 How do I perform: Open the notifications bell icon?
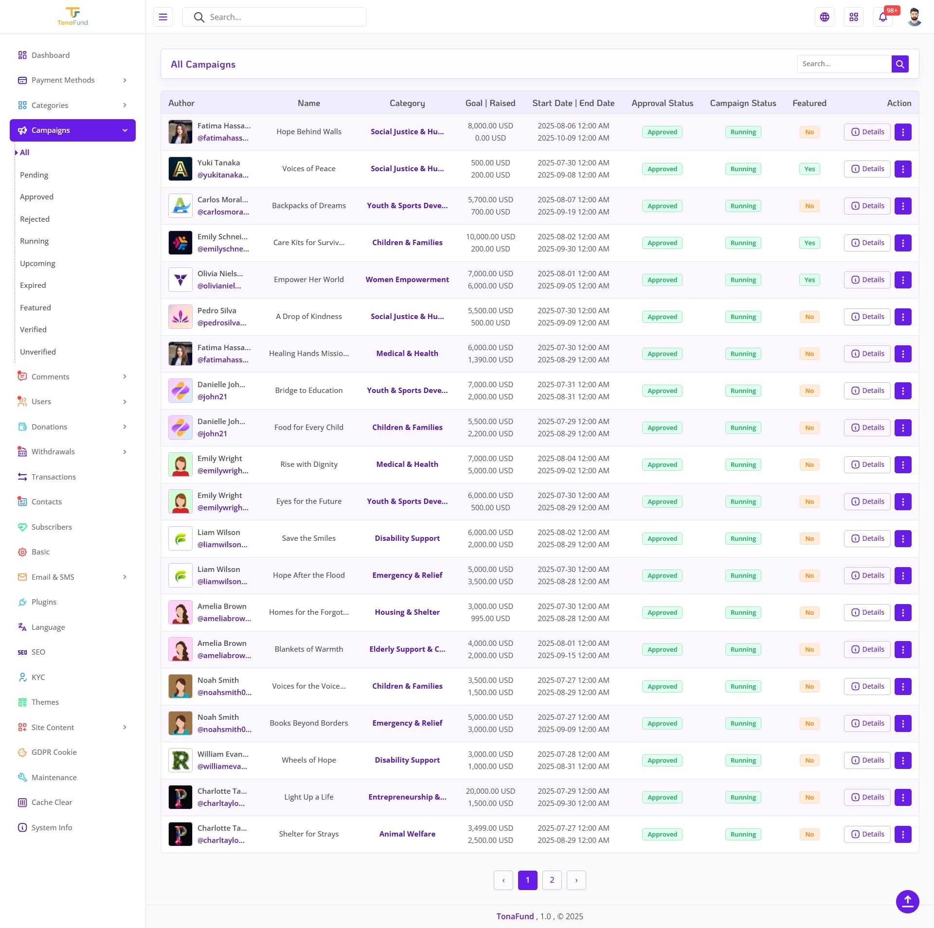coord(882,17)
